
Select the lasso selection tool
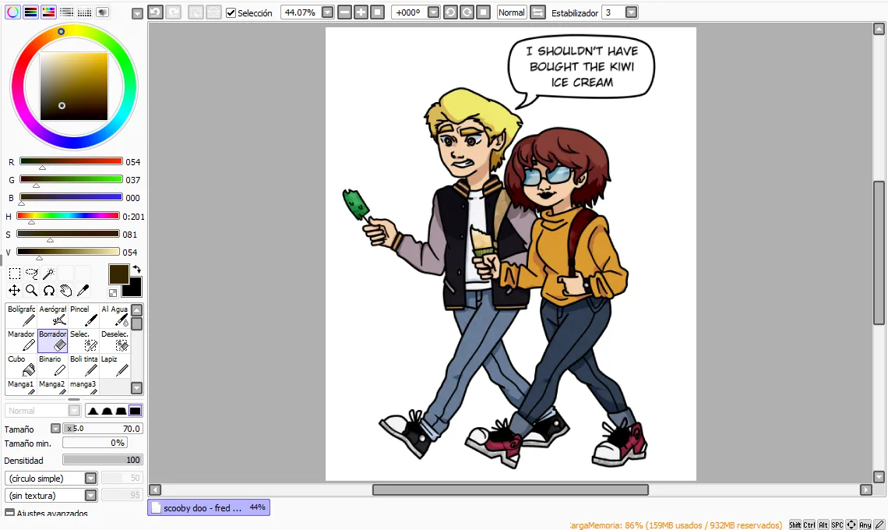tap(32, 274)
